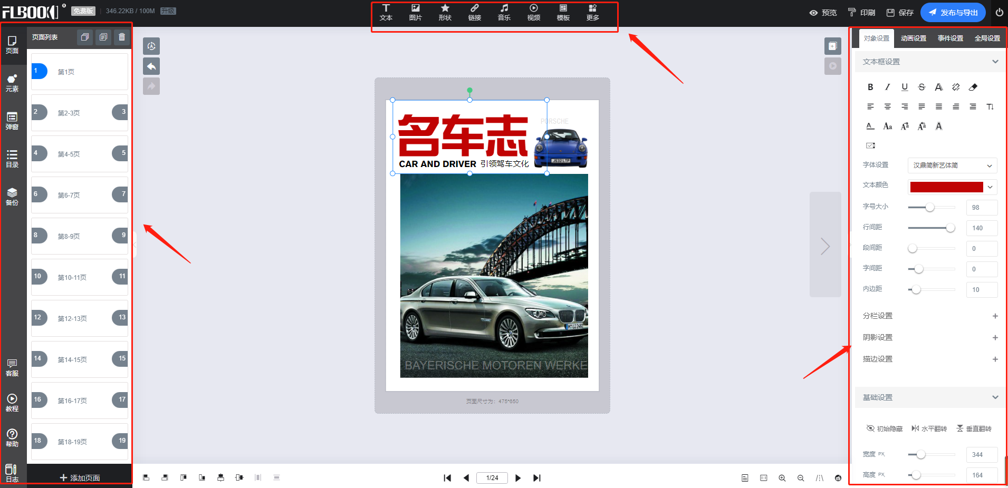Click 预览 preview button
The height and width of the screenshot is (488, 1008).
(x=823, y=13)
